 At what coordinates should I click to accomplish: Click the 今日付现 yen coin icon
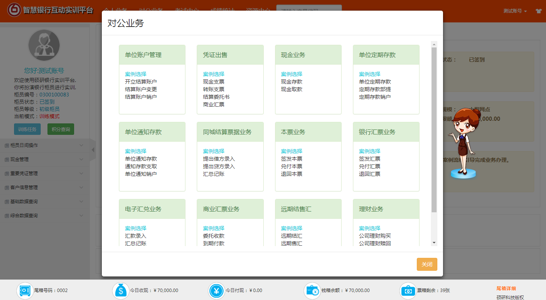tap(217, 291)
